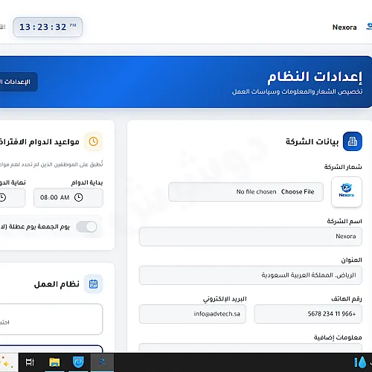The width and height of the screenshot is (372, 372).
Task: Click the Nexora company logo thumbnail
Action: click(347, 192)
